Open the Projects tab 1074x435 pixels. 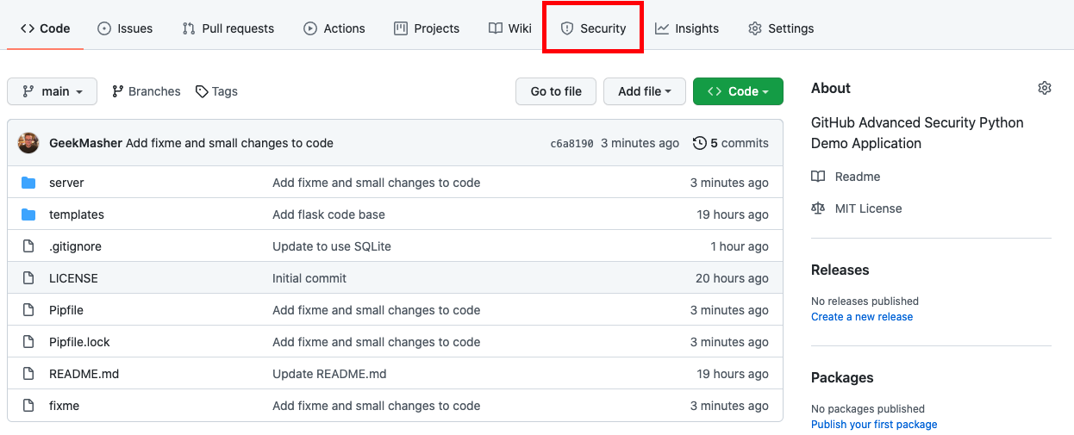pos(427,28)
